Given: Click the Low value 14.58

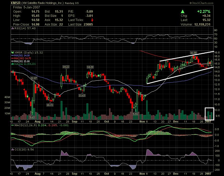Looking at the screenshot, I should coord(35,20).
